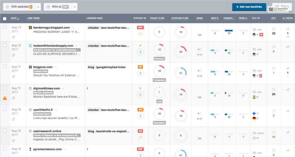Click the tag icon in casinosearch.online row

click(13, 141)
